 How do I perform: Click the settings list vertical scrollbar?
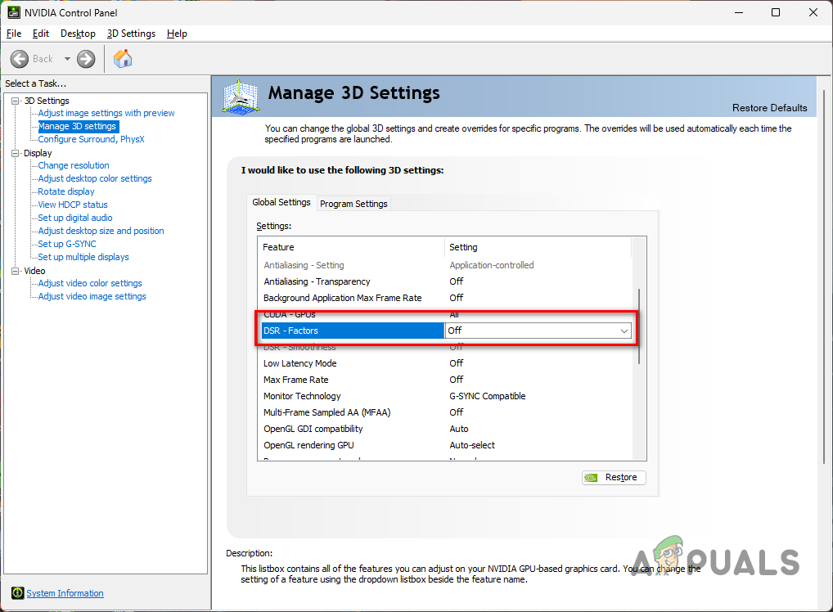[x=639, y=326]
